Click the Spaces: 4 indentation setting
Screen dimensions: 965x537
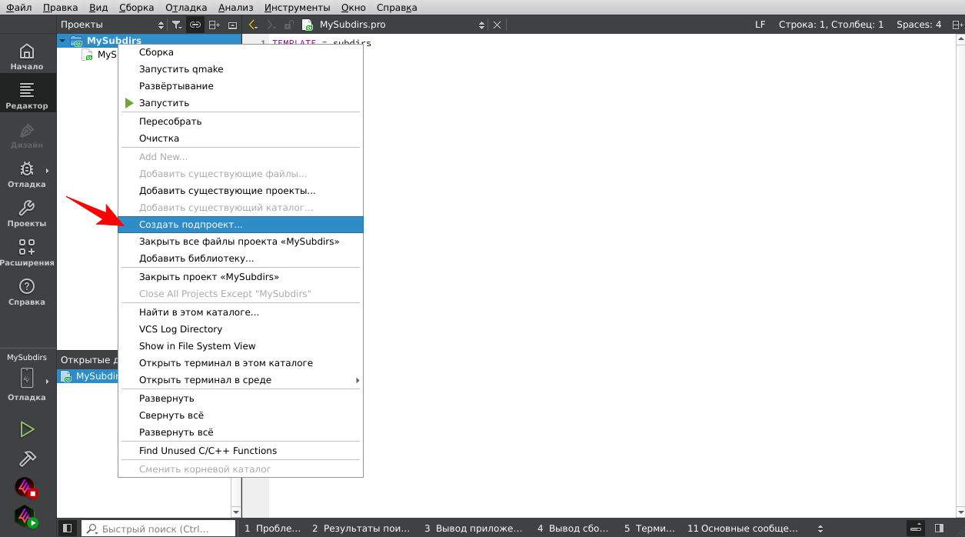click(x=918, y=25)
